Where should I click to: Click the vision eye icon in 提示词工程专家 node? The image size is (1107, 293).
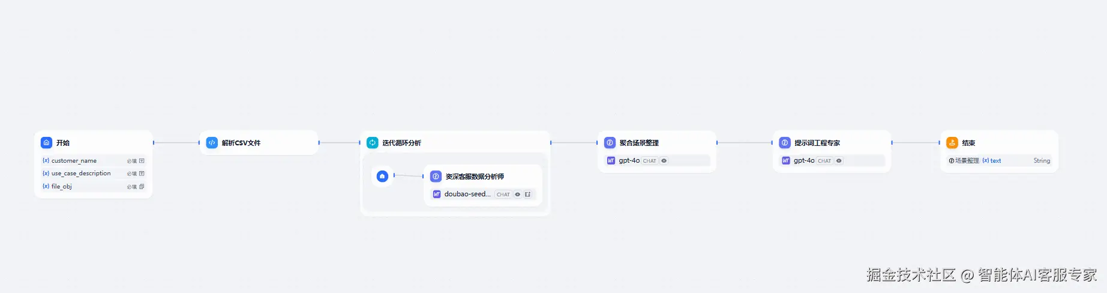[x=839, y=161]
